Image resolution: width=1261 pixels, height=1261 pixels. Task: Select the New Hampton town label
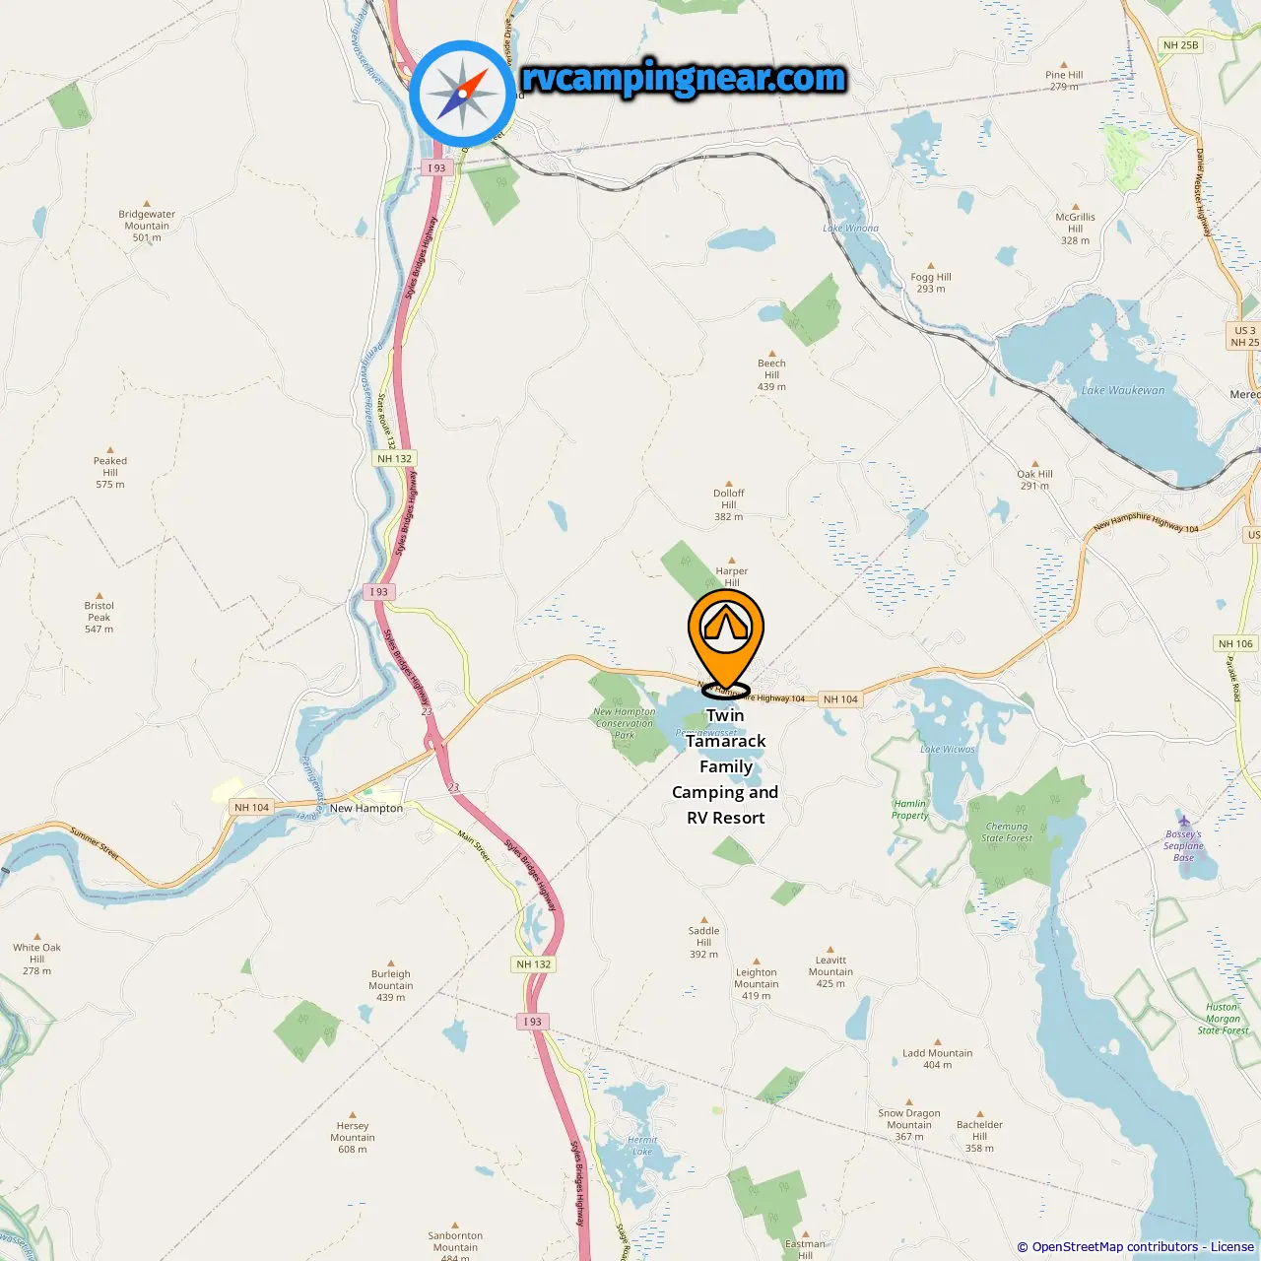pyautogui.click(x=366, y=808)
